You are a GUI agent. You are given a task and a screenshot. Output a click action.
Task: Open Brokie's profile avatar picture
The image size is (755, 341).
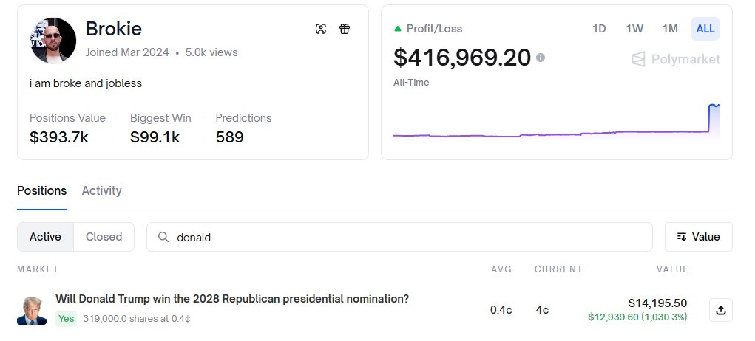point(52,41)
